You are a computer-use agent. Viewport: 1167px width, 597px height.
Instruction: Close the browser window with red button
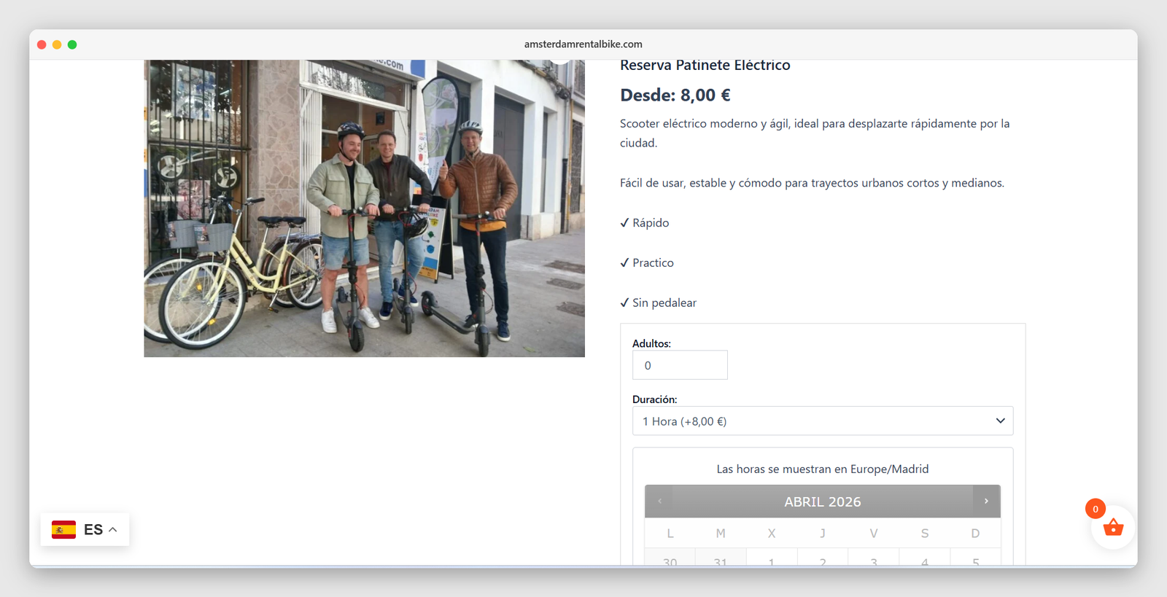click(42, 44)
